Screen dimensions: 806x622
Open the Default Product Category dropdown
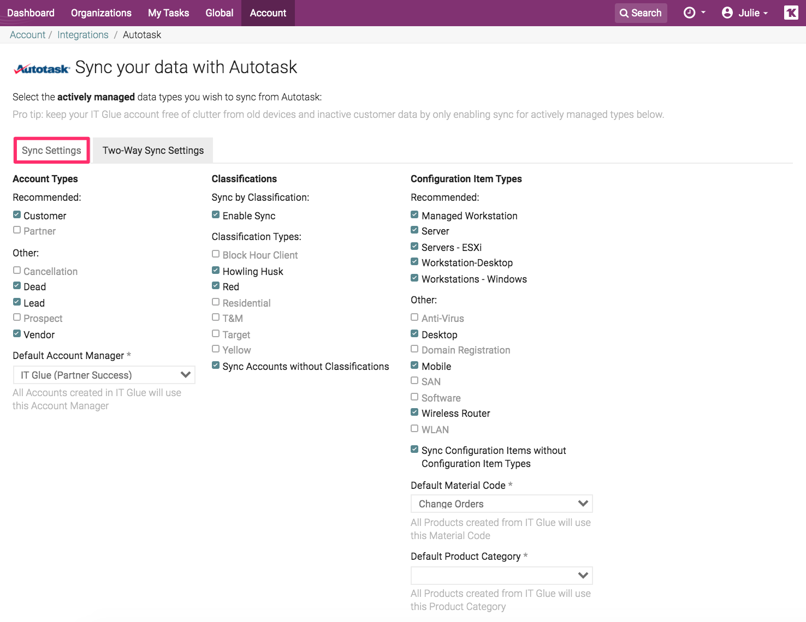(501, 576)
